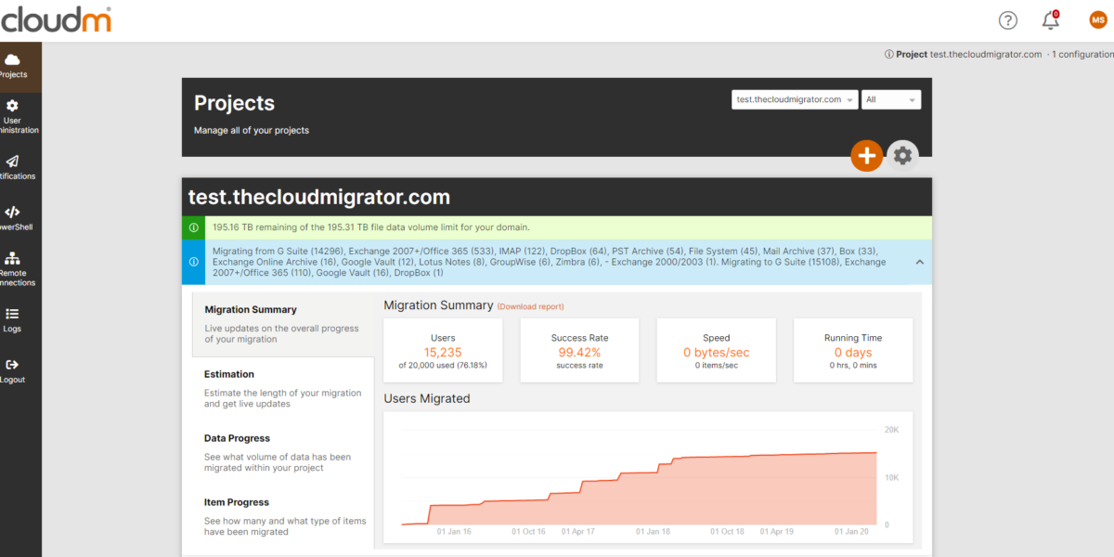This screenshot has width=1114, height=557.
Task: Open the test.thecloudmigrator.com domain dropdown
Action: 794,99
